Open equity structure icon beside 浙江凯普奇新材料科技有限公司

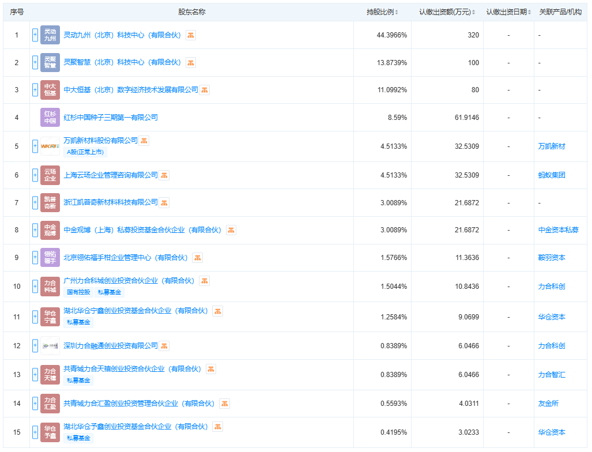[164, 203]
